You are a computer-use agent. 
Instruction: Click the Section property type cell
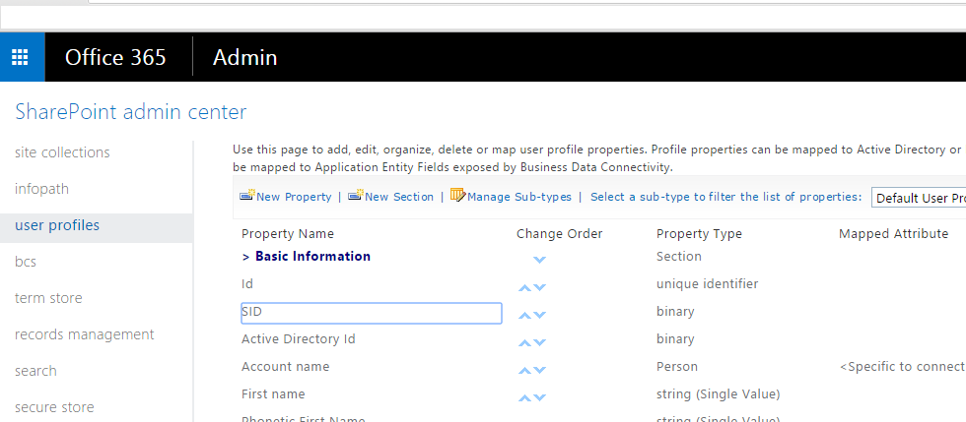point(679,256)
